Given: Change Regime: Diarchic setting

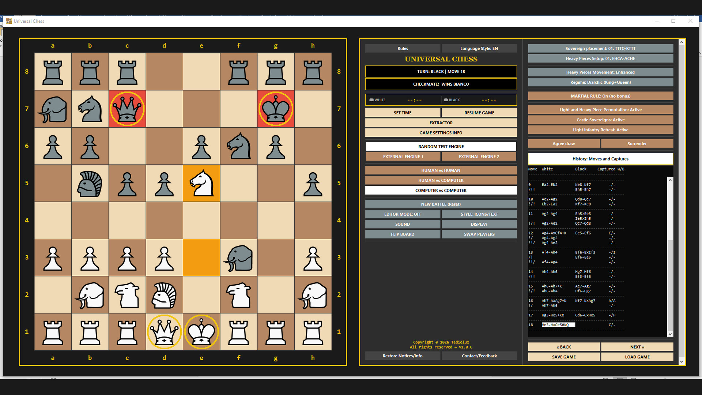Looking at the screenshot, I should [x=600, y=82].
